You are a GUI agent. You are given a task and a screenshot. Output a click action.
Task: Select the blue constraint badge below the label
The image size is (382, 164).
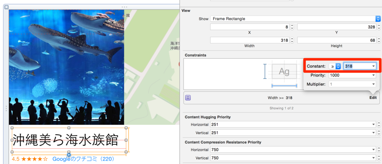pyautogui.click(x=69, y=155)
